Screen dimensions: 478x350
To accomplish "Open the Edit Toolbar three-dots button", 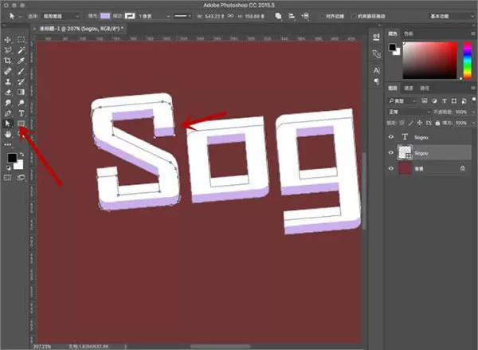I will click(8, 144).
